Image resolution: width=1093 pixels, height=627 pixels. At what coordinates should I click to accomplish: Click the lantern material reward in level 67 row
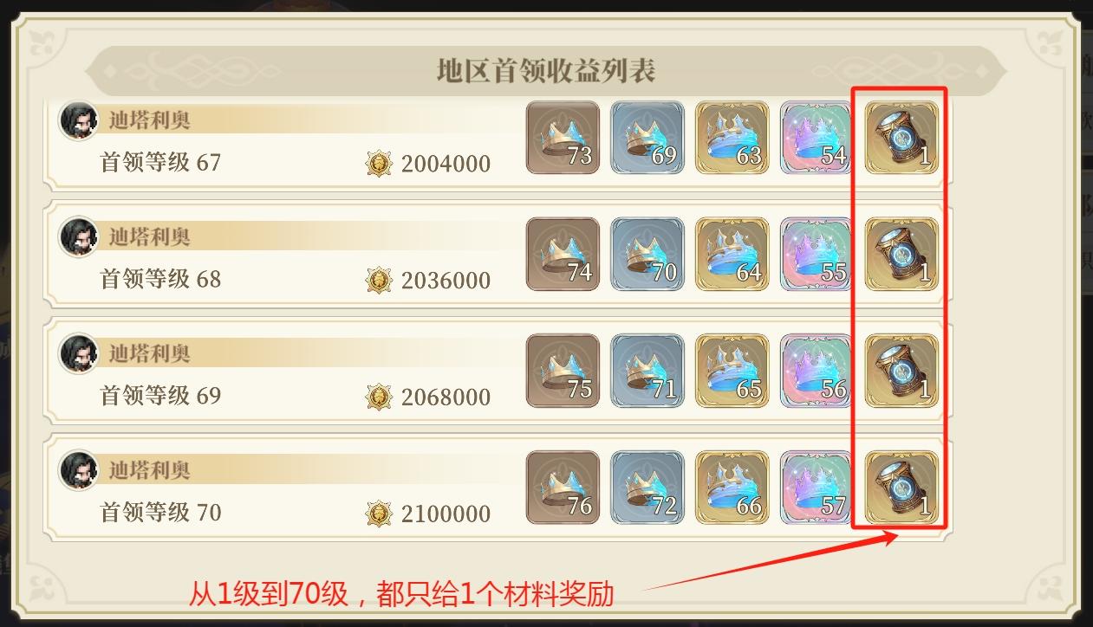tap(901, 138)
